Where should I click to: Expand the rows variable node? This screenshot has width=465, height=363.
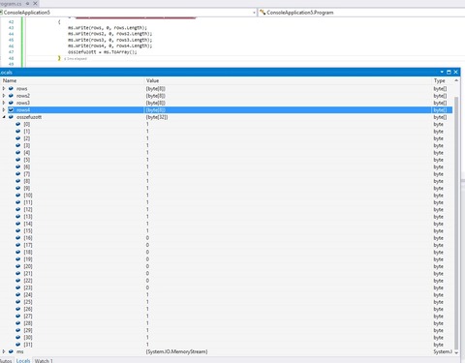4,88
